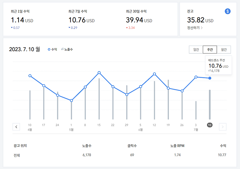Click the blue dollar coin icon
This screenshot has width=240, height=169.
click(x=228, y=11)
